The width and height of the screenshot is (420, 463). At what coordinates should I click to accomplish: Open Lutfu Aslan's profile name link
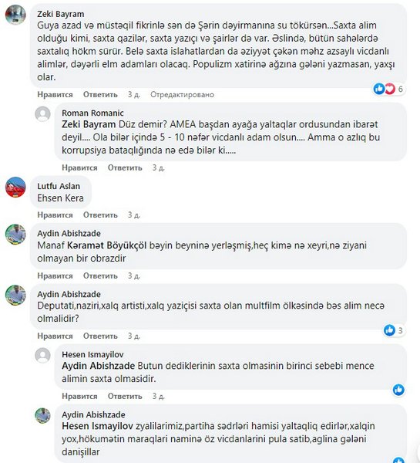[x=59, y=186]
